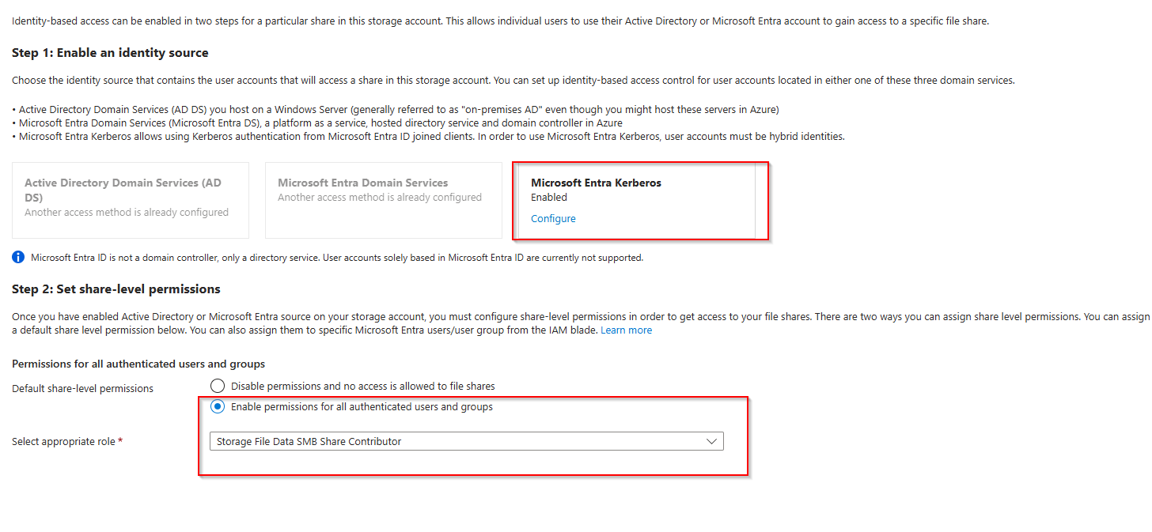Click the blue info icon about Entra ID
Screen dimensions: 1152x532
18,258
